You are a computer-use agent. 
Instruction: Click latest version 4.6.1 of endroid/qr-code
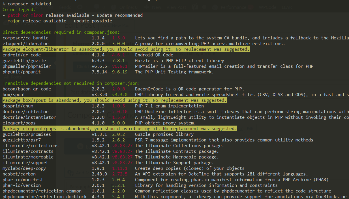pyautogui.click(x=118, y=55)
